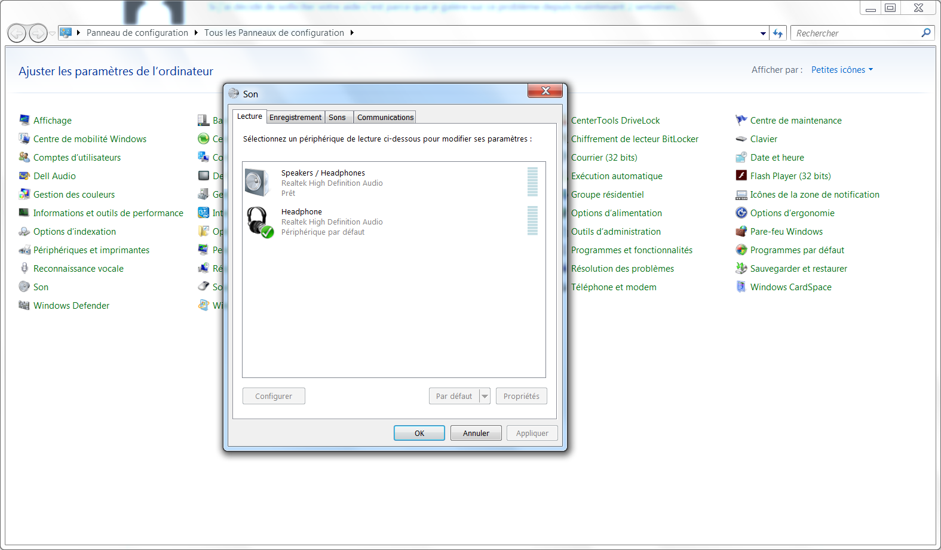
Task: Click the Appliquer button
Action: 532,433
